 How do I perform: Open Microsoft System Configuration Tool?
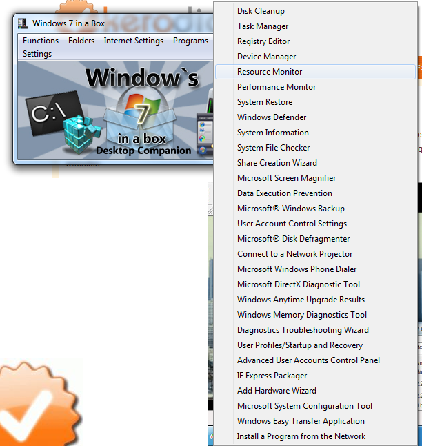(x=315, y=406)
